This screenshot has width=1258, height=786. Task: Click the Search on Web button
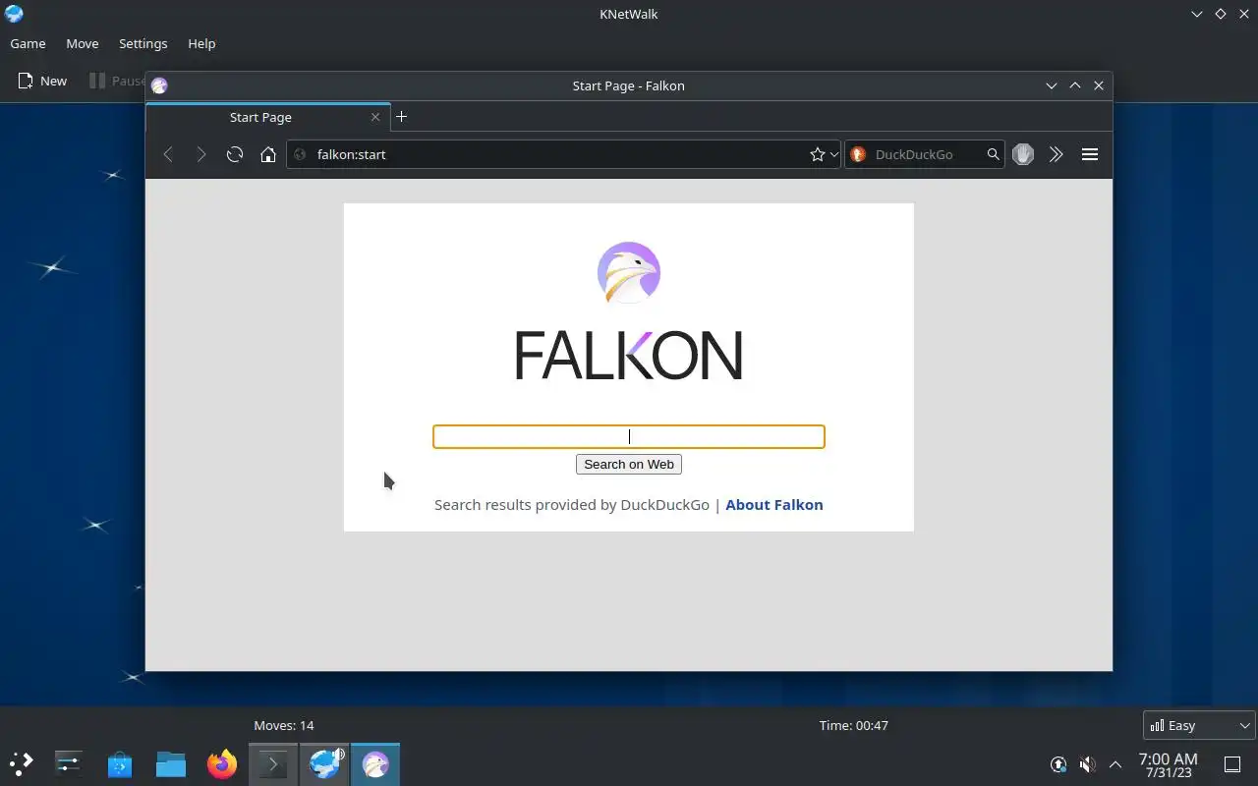pos(629,464)
